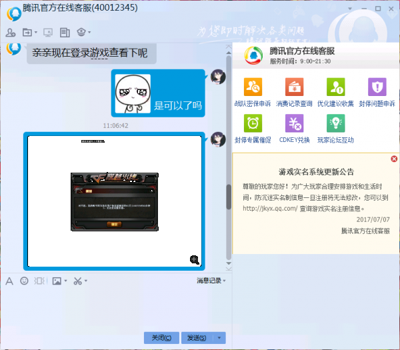Open 玩家论坛互动 lightbulb icon

tap(335, 123)
